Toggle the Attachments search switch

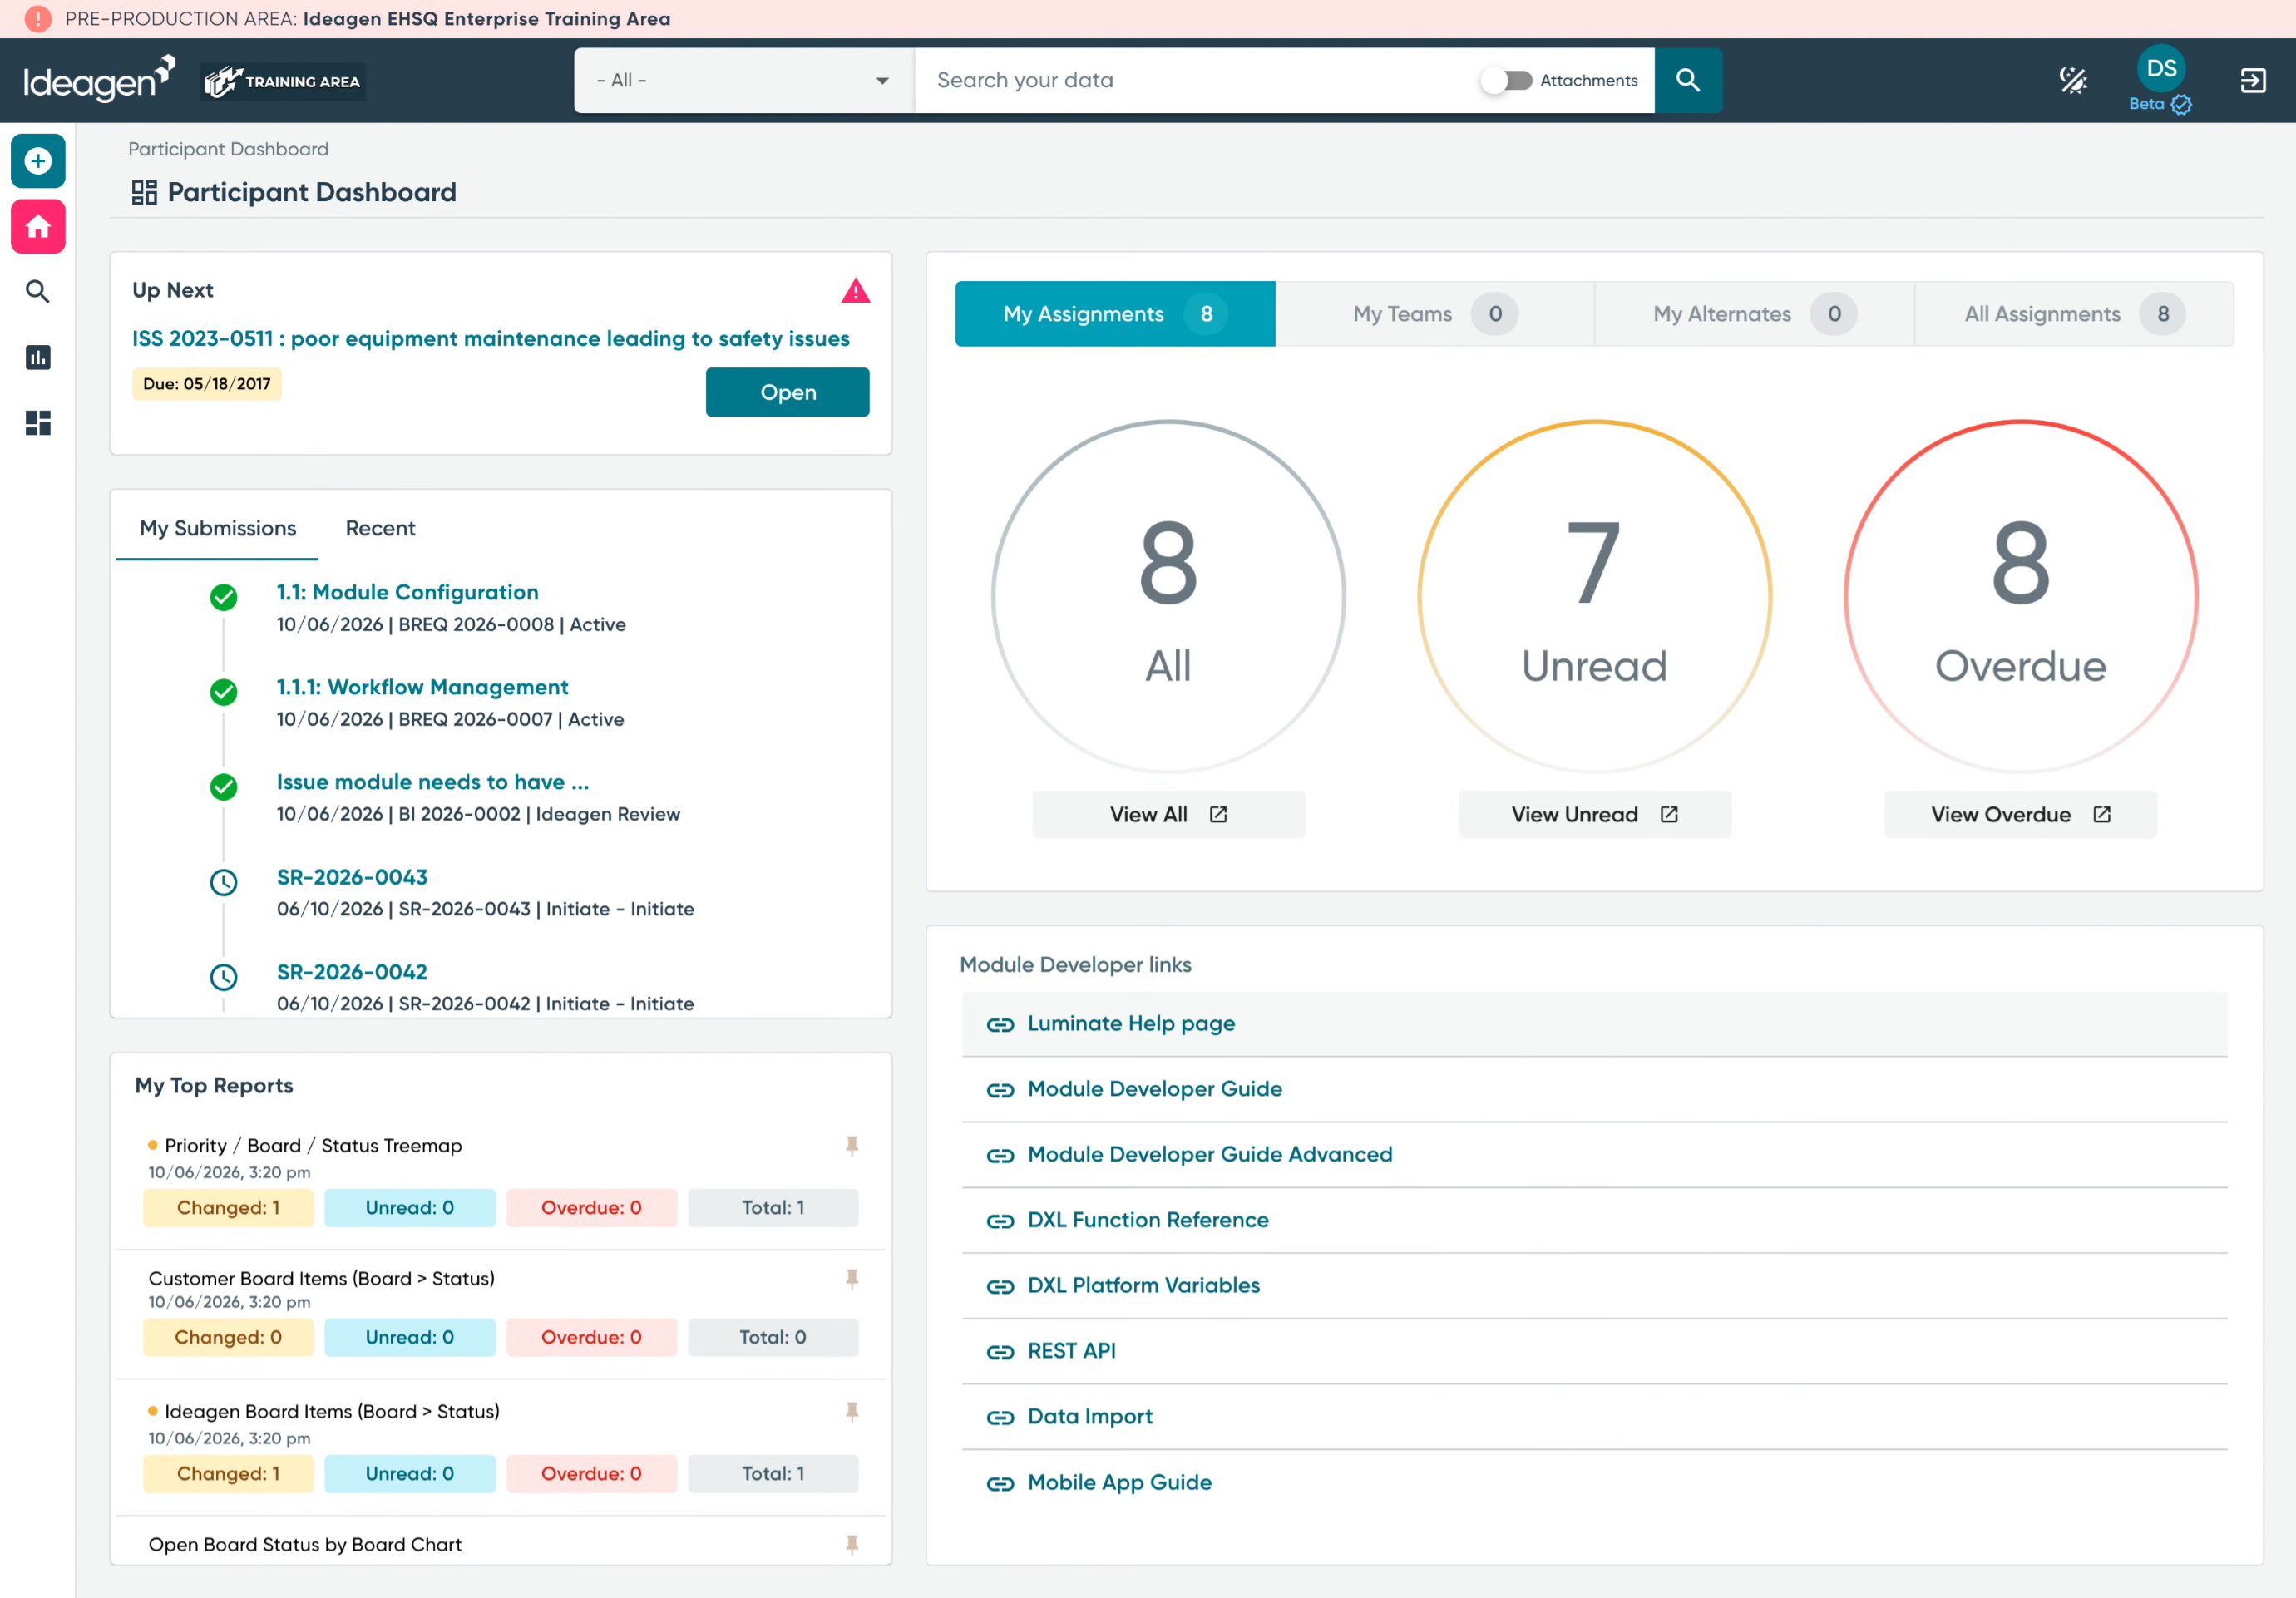pyautogui.click(x=1507, y=80)
